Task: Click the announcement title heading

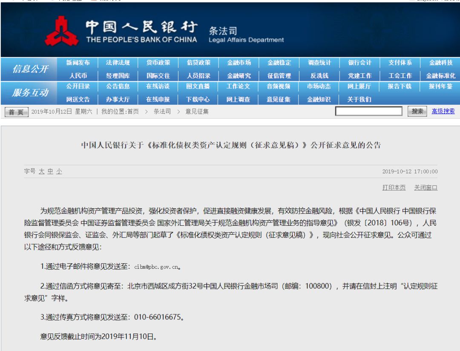Action: (x=231, y=145)
